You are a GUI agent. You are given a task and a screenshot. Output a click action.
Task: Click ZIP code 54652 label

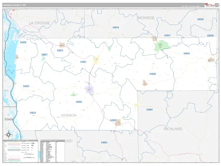point(113,120)
